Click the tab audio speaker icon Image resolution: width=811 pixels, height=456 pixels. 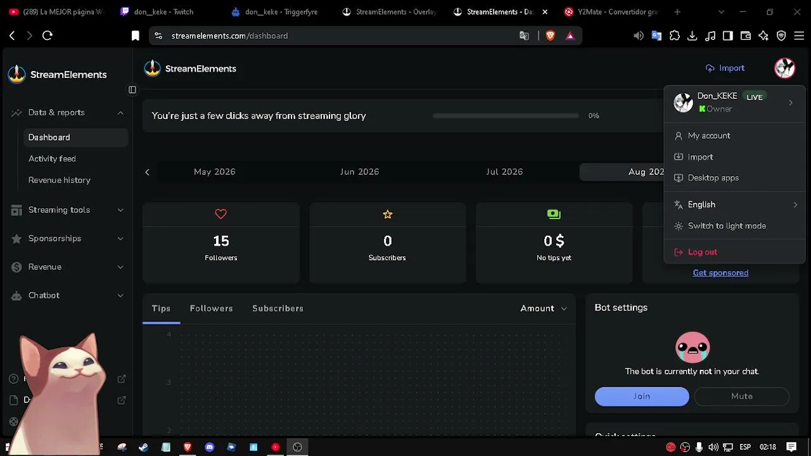click(639, 36)
